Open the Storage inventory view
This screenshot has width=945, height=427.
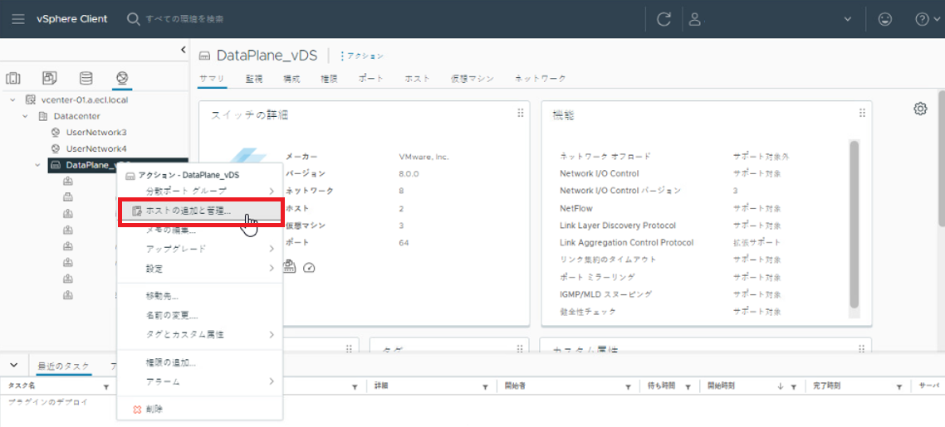click(86, 79)
